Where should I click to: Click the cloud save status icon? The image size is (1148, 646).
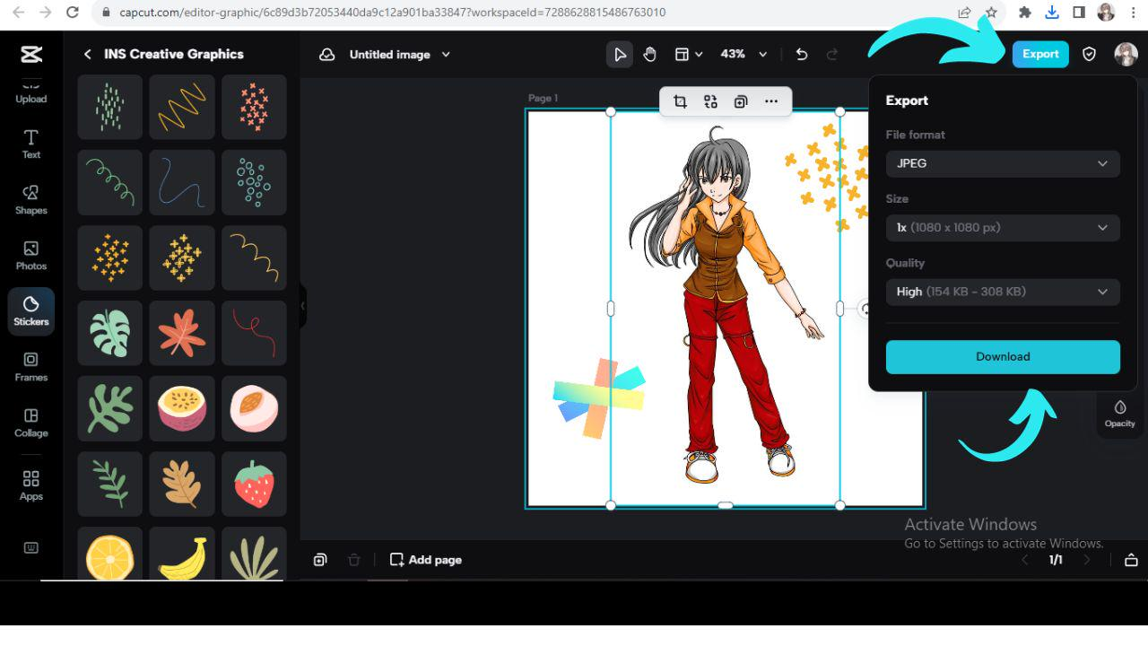pos(327,55)
